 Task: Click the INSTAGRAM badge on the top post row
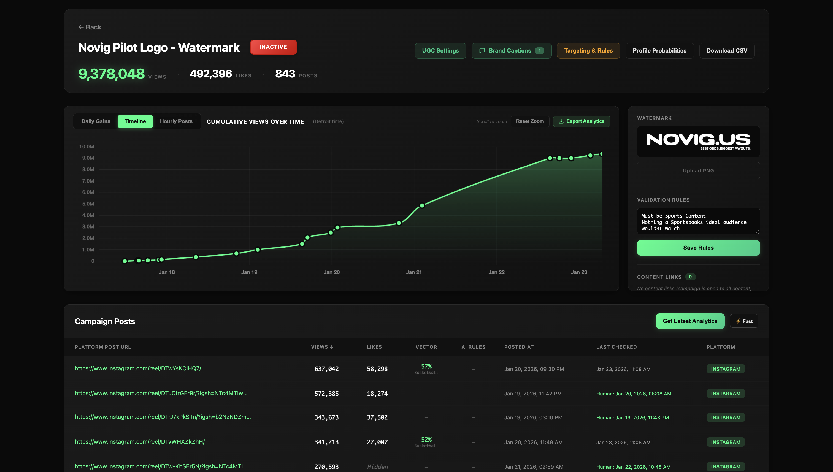(x=726, y=368)
